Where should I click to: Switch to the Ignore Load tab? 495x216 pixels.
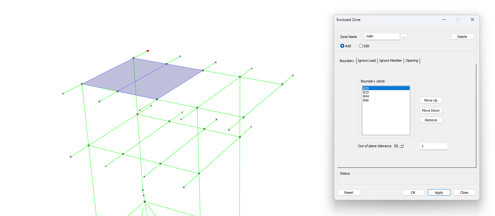[x=367, y=61]
